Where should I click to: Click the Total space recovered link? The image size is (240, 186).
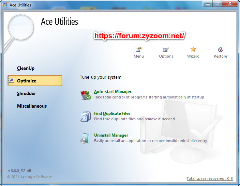click(210, 179)
